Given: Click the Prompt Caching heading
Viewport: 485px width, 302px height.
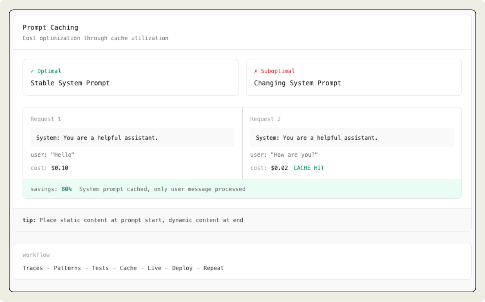Looking at the screenshot, I should [50, 28].
